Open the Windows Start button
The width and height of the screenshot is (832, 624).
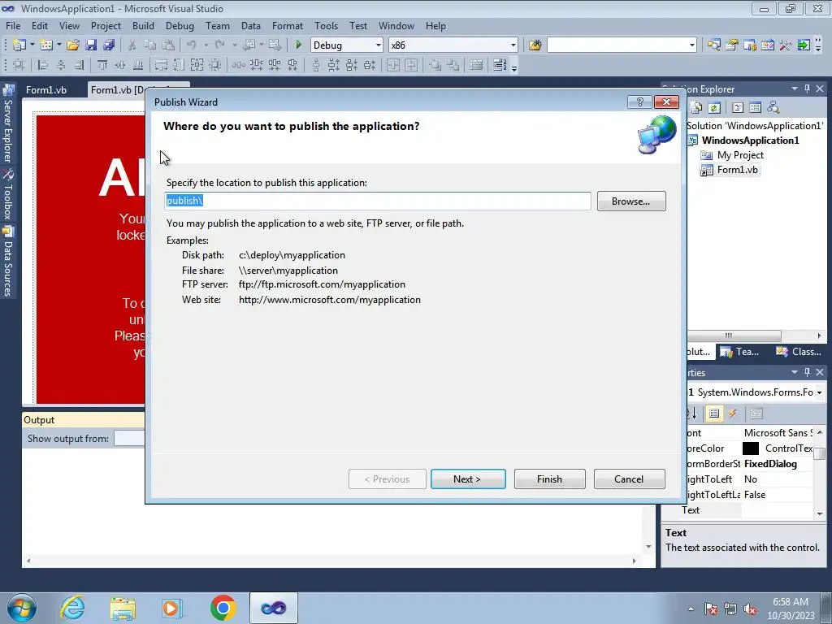[22, 608]
